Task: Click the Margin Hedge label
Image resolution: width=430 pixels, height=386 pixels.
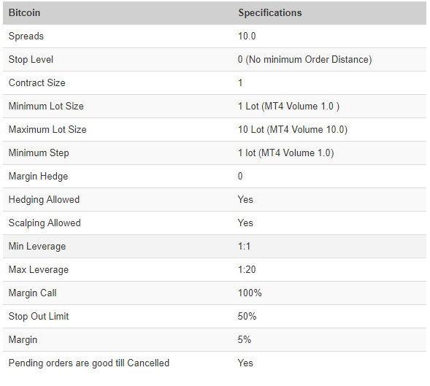Action: coord(38,177)
